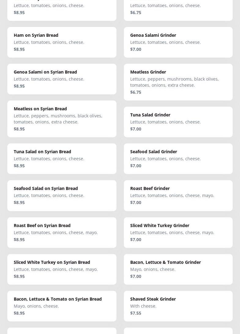Open Tuna Salad on Syrian Bread
The height and width of the screenshot is (334, 240).
[x=62, y=159]
